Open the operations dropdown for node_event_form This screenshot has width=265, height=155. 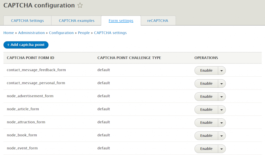pyautogui.click(x=222, y=149)
